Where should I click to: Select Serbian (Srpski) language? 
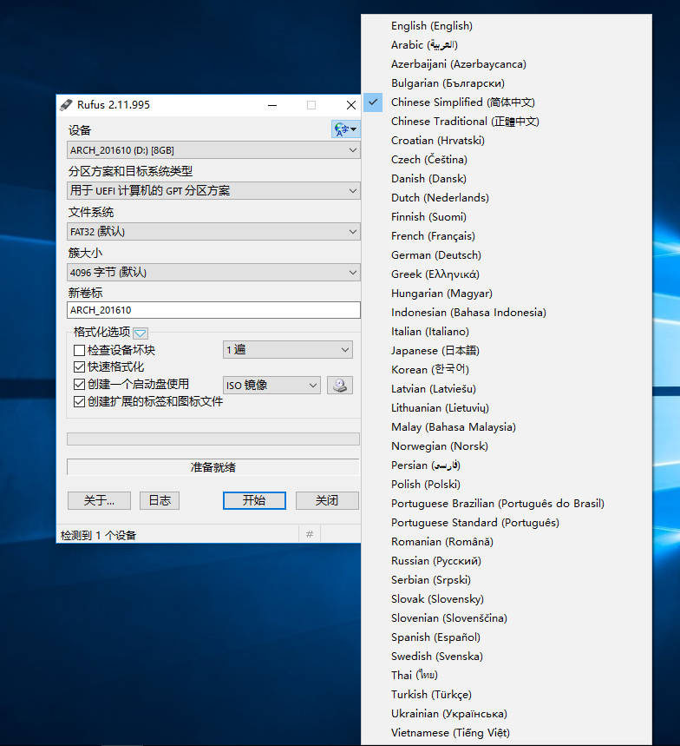(x=507, y=579)
